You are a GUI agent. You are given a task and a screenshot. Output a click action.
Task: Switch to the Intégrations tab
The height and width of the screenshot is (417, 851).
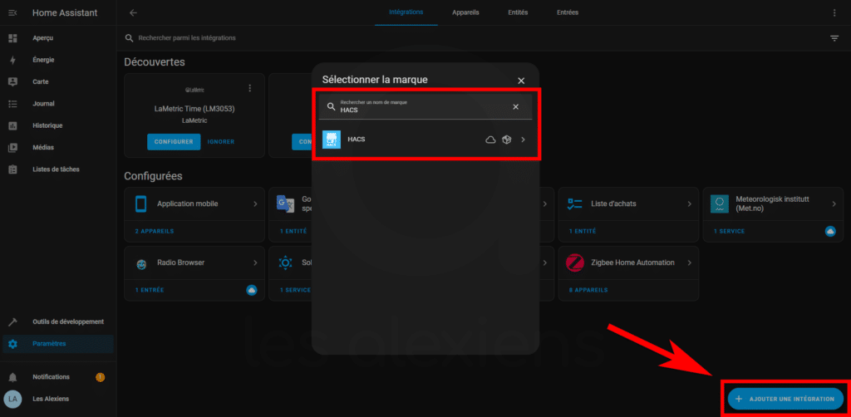pos(406,12)
